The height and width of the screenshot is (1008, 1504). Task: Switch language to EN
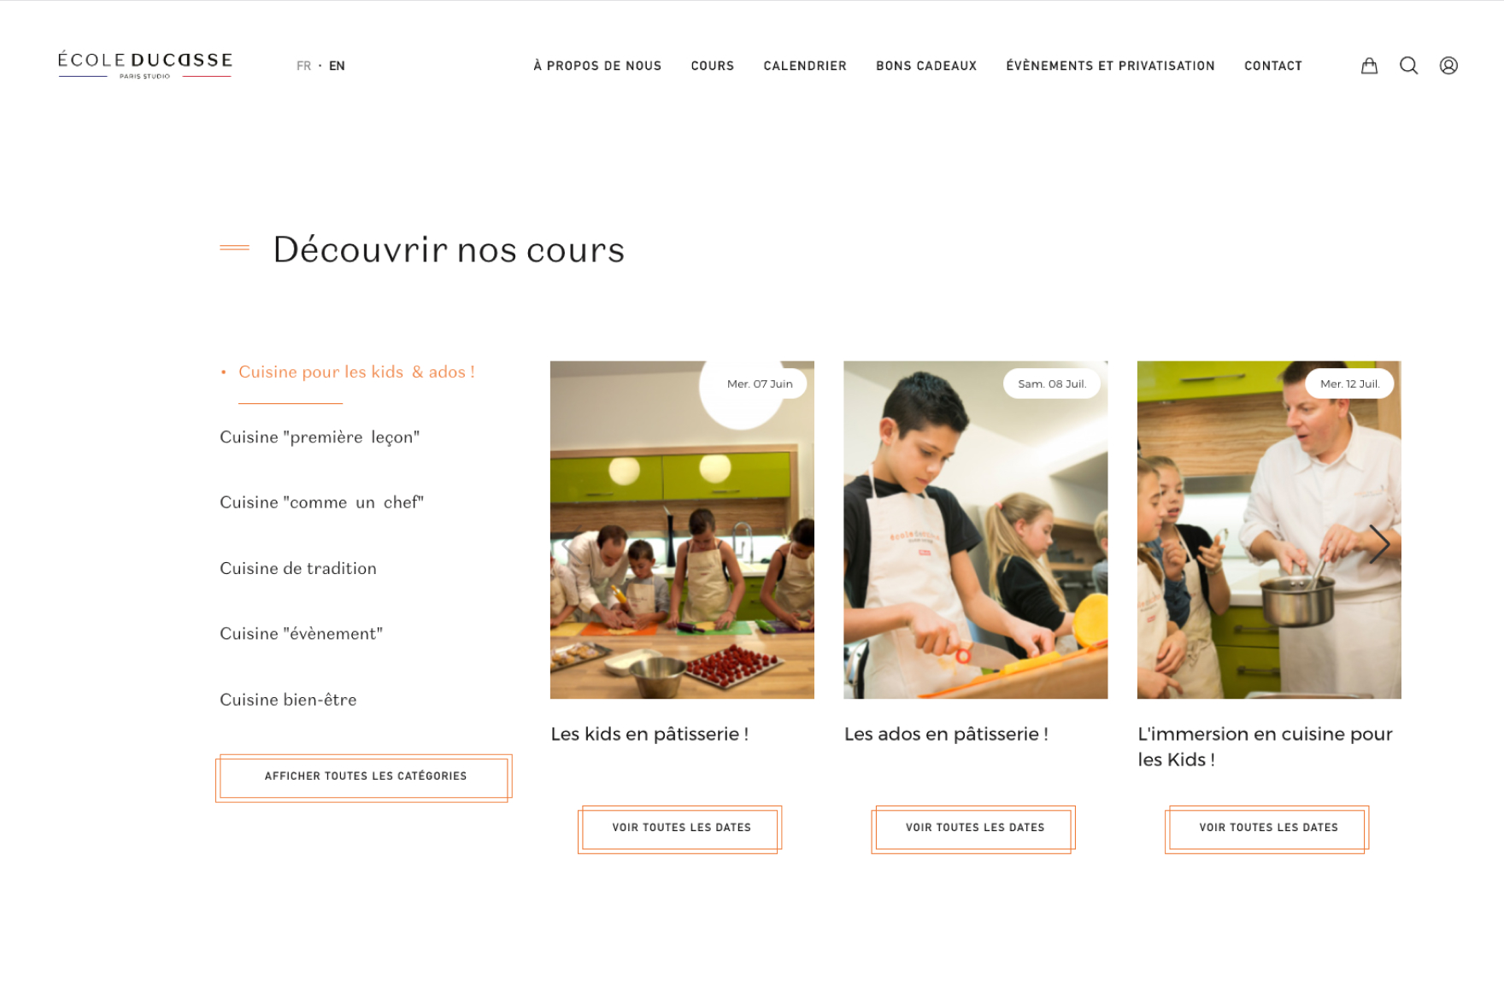(x=337, y=66)
